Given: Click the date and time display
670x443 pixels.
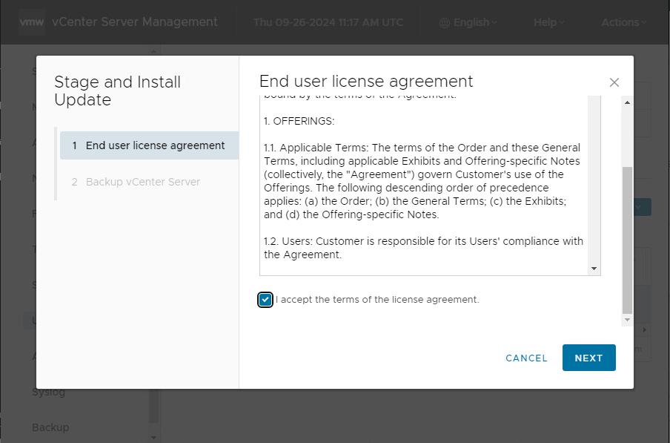Looking at the screenshot, I should coord(328,22).
